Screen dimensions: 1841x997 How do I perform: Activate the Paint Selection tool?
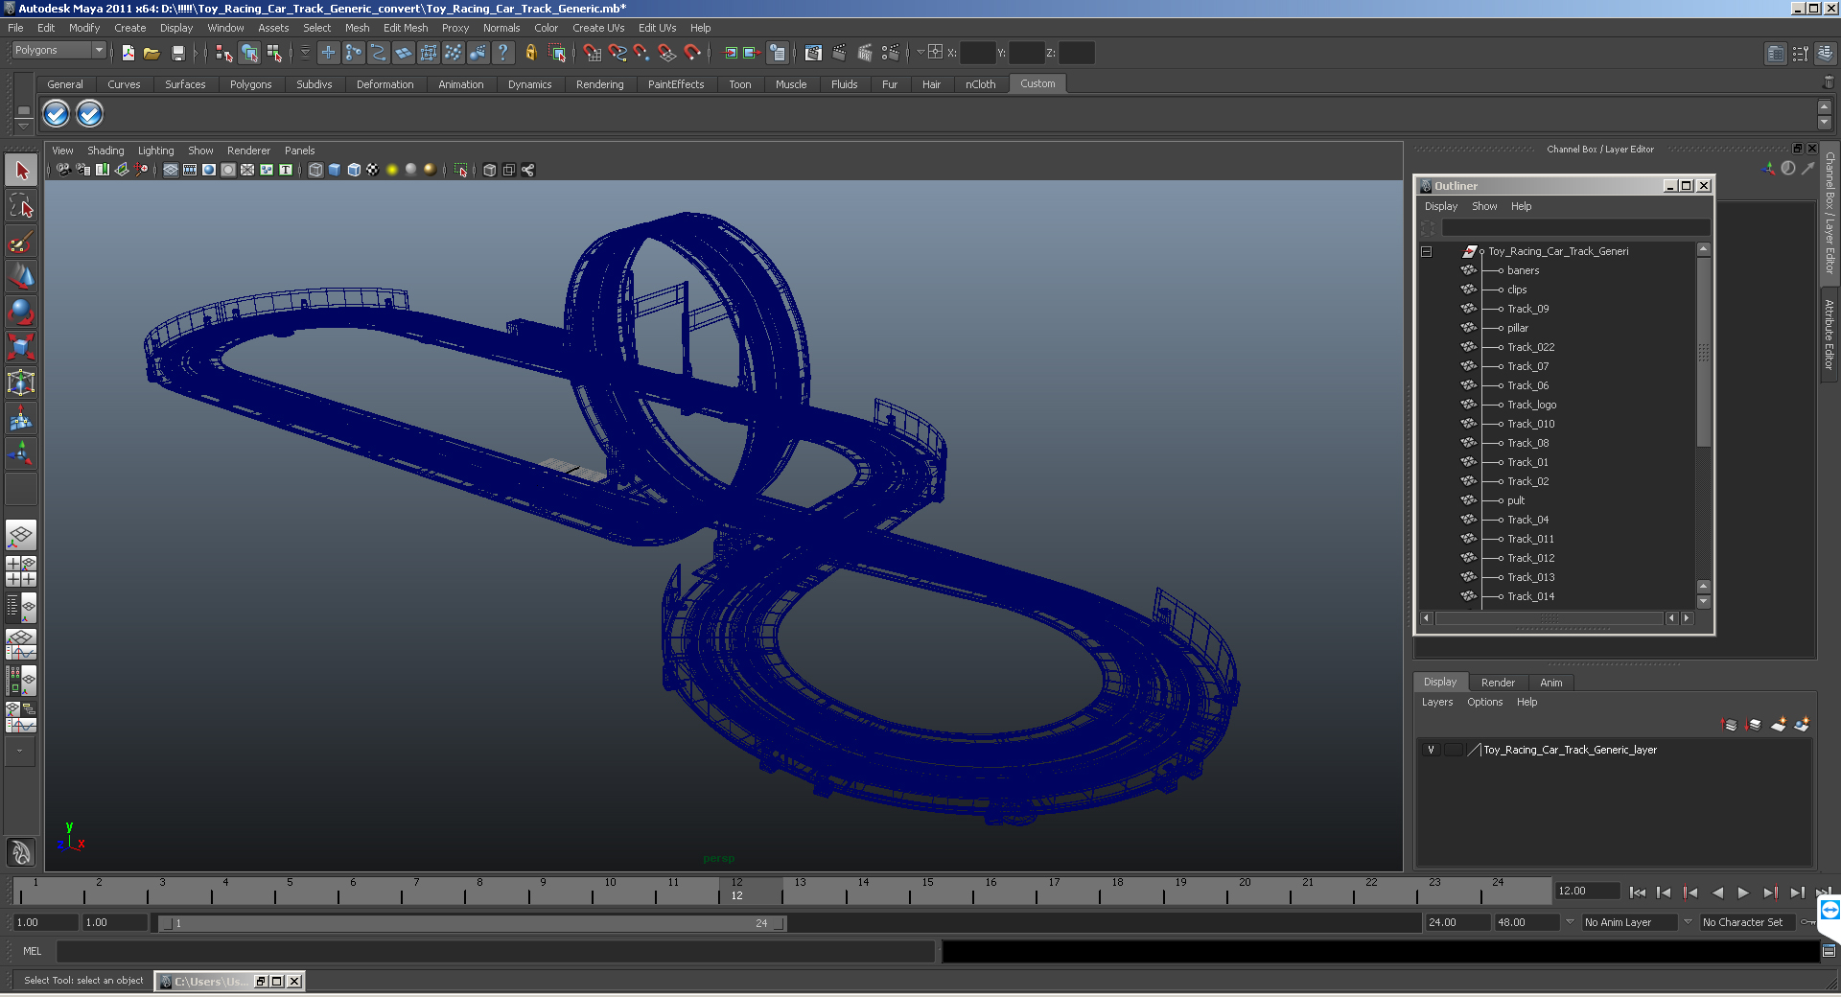tap(21, 242)
